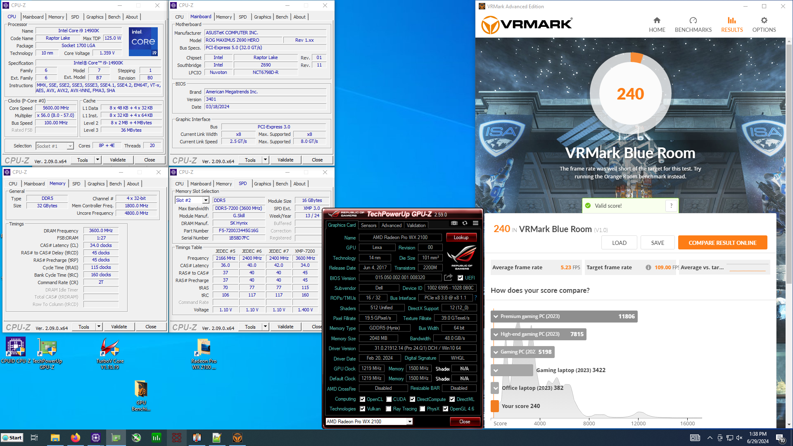
Task: Open GPU Benchmark desktop shortcut
Action: (x=141, y=396)
